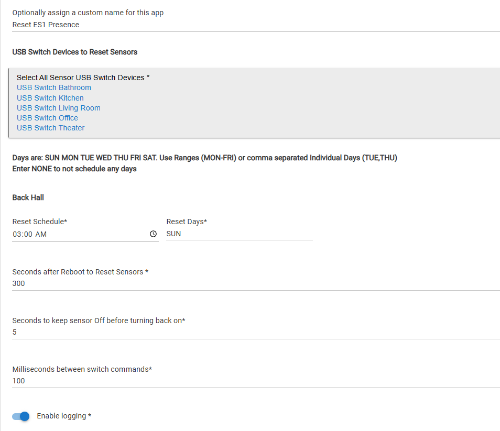Click the Reset Days field label
This screenshot has width=500, height=431.
(x=187, y=222)
